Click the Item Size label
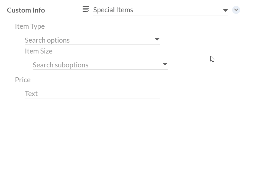Viewport: 253px width, 176px height. point(38,51)
